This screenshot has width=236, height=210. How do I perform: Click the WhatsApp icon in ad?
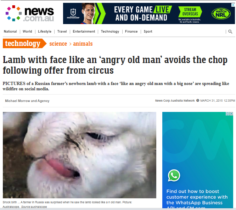click(x=174, y=175)
